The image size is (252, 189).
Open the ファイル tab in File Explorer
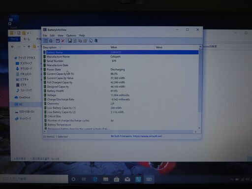(14, 39)
